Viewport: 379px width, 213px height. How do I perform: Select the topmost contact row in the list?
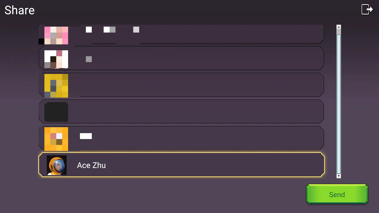195,34
